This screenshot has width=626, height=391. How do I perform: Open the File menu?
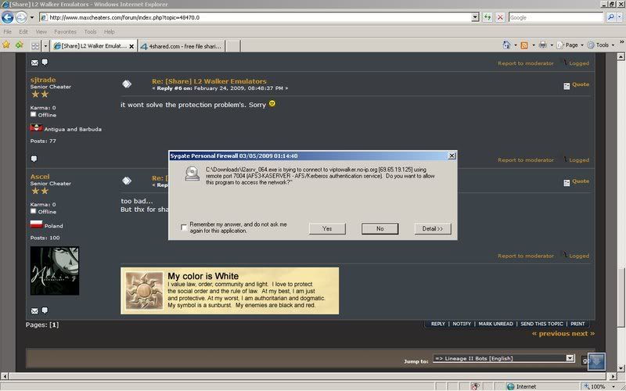[8, 31]
